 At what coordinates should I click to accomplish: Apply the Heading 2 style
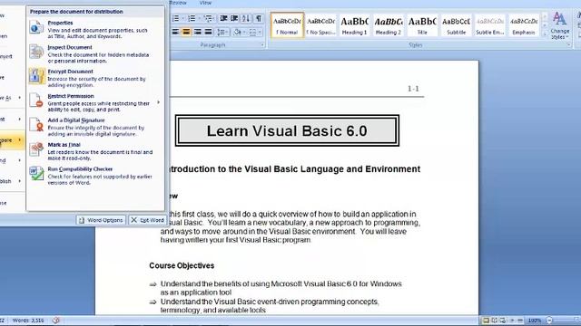[x=389, y=25]
